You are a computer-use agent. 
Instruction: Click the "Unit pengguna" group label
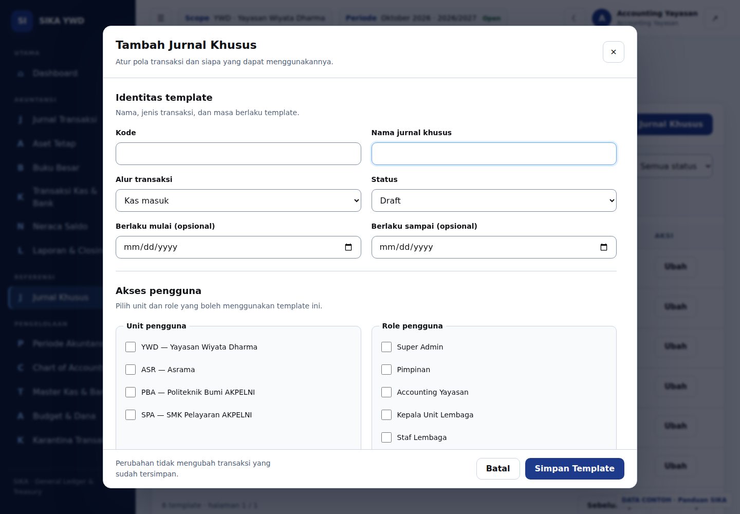pos(156,326)
